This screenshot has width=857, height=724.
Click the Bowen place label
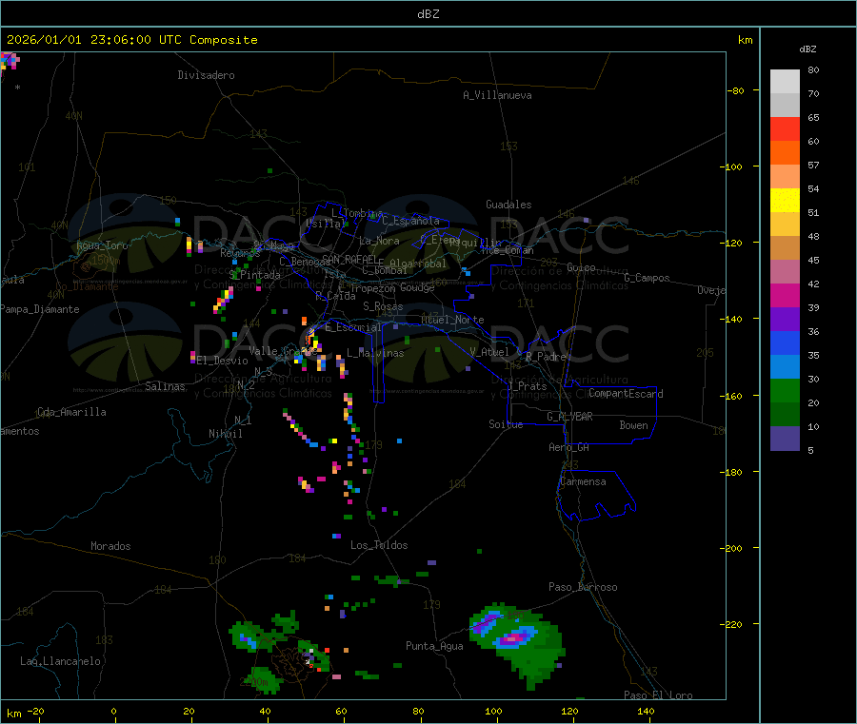pos(634,425)
